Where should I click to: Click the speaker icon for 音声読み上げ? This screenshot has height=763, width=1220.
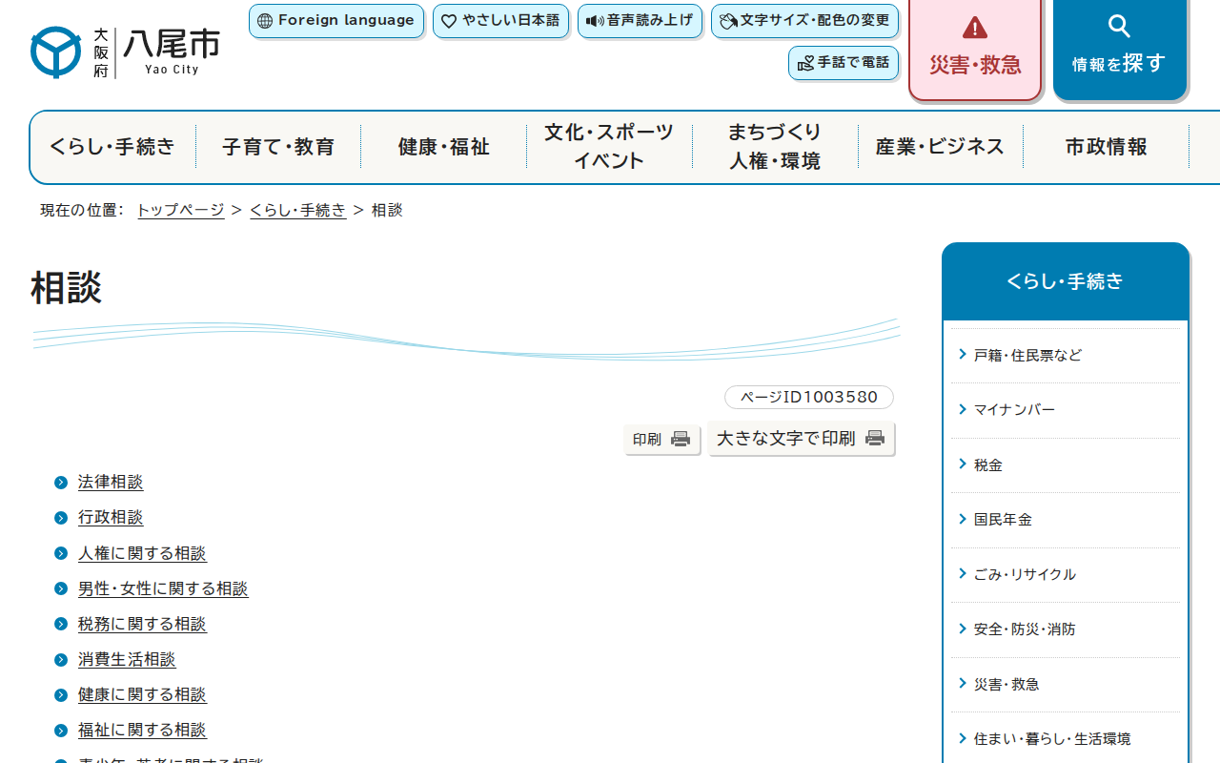point(595,21)
